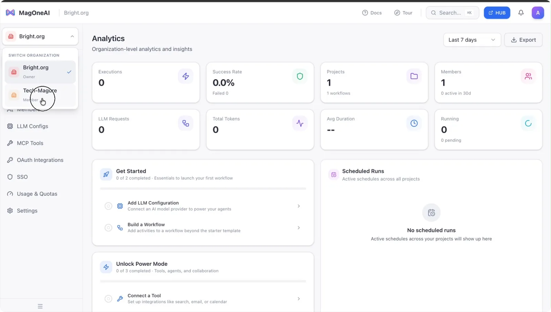Open the Docs link
This screenshot has width=551, height=312.
[x=372, y=13]
